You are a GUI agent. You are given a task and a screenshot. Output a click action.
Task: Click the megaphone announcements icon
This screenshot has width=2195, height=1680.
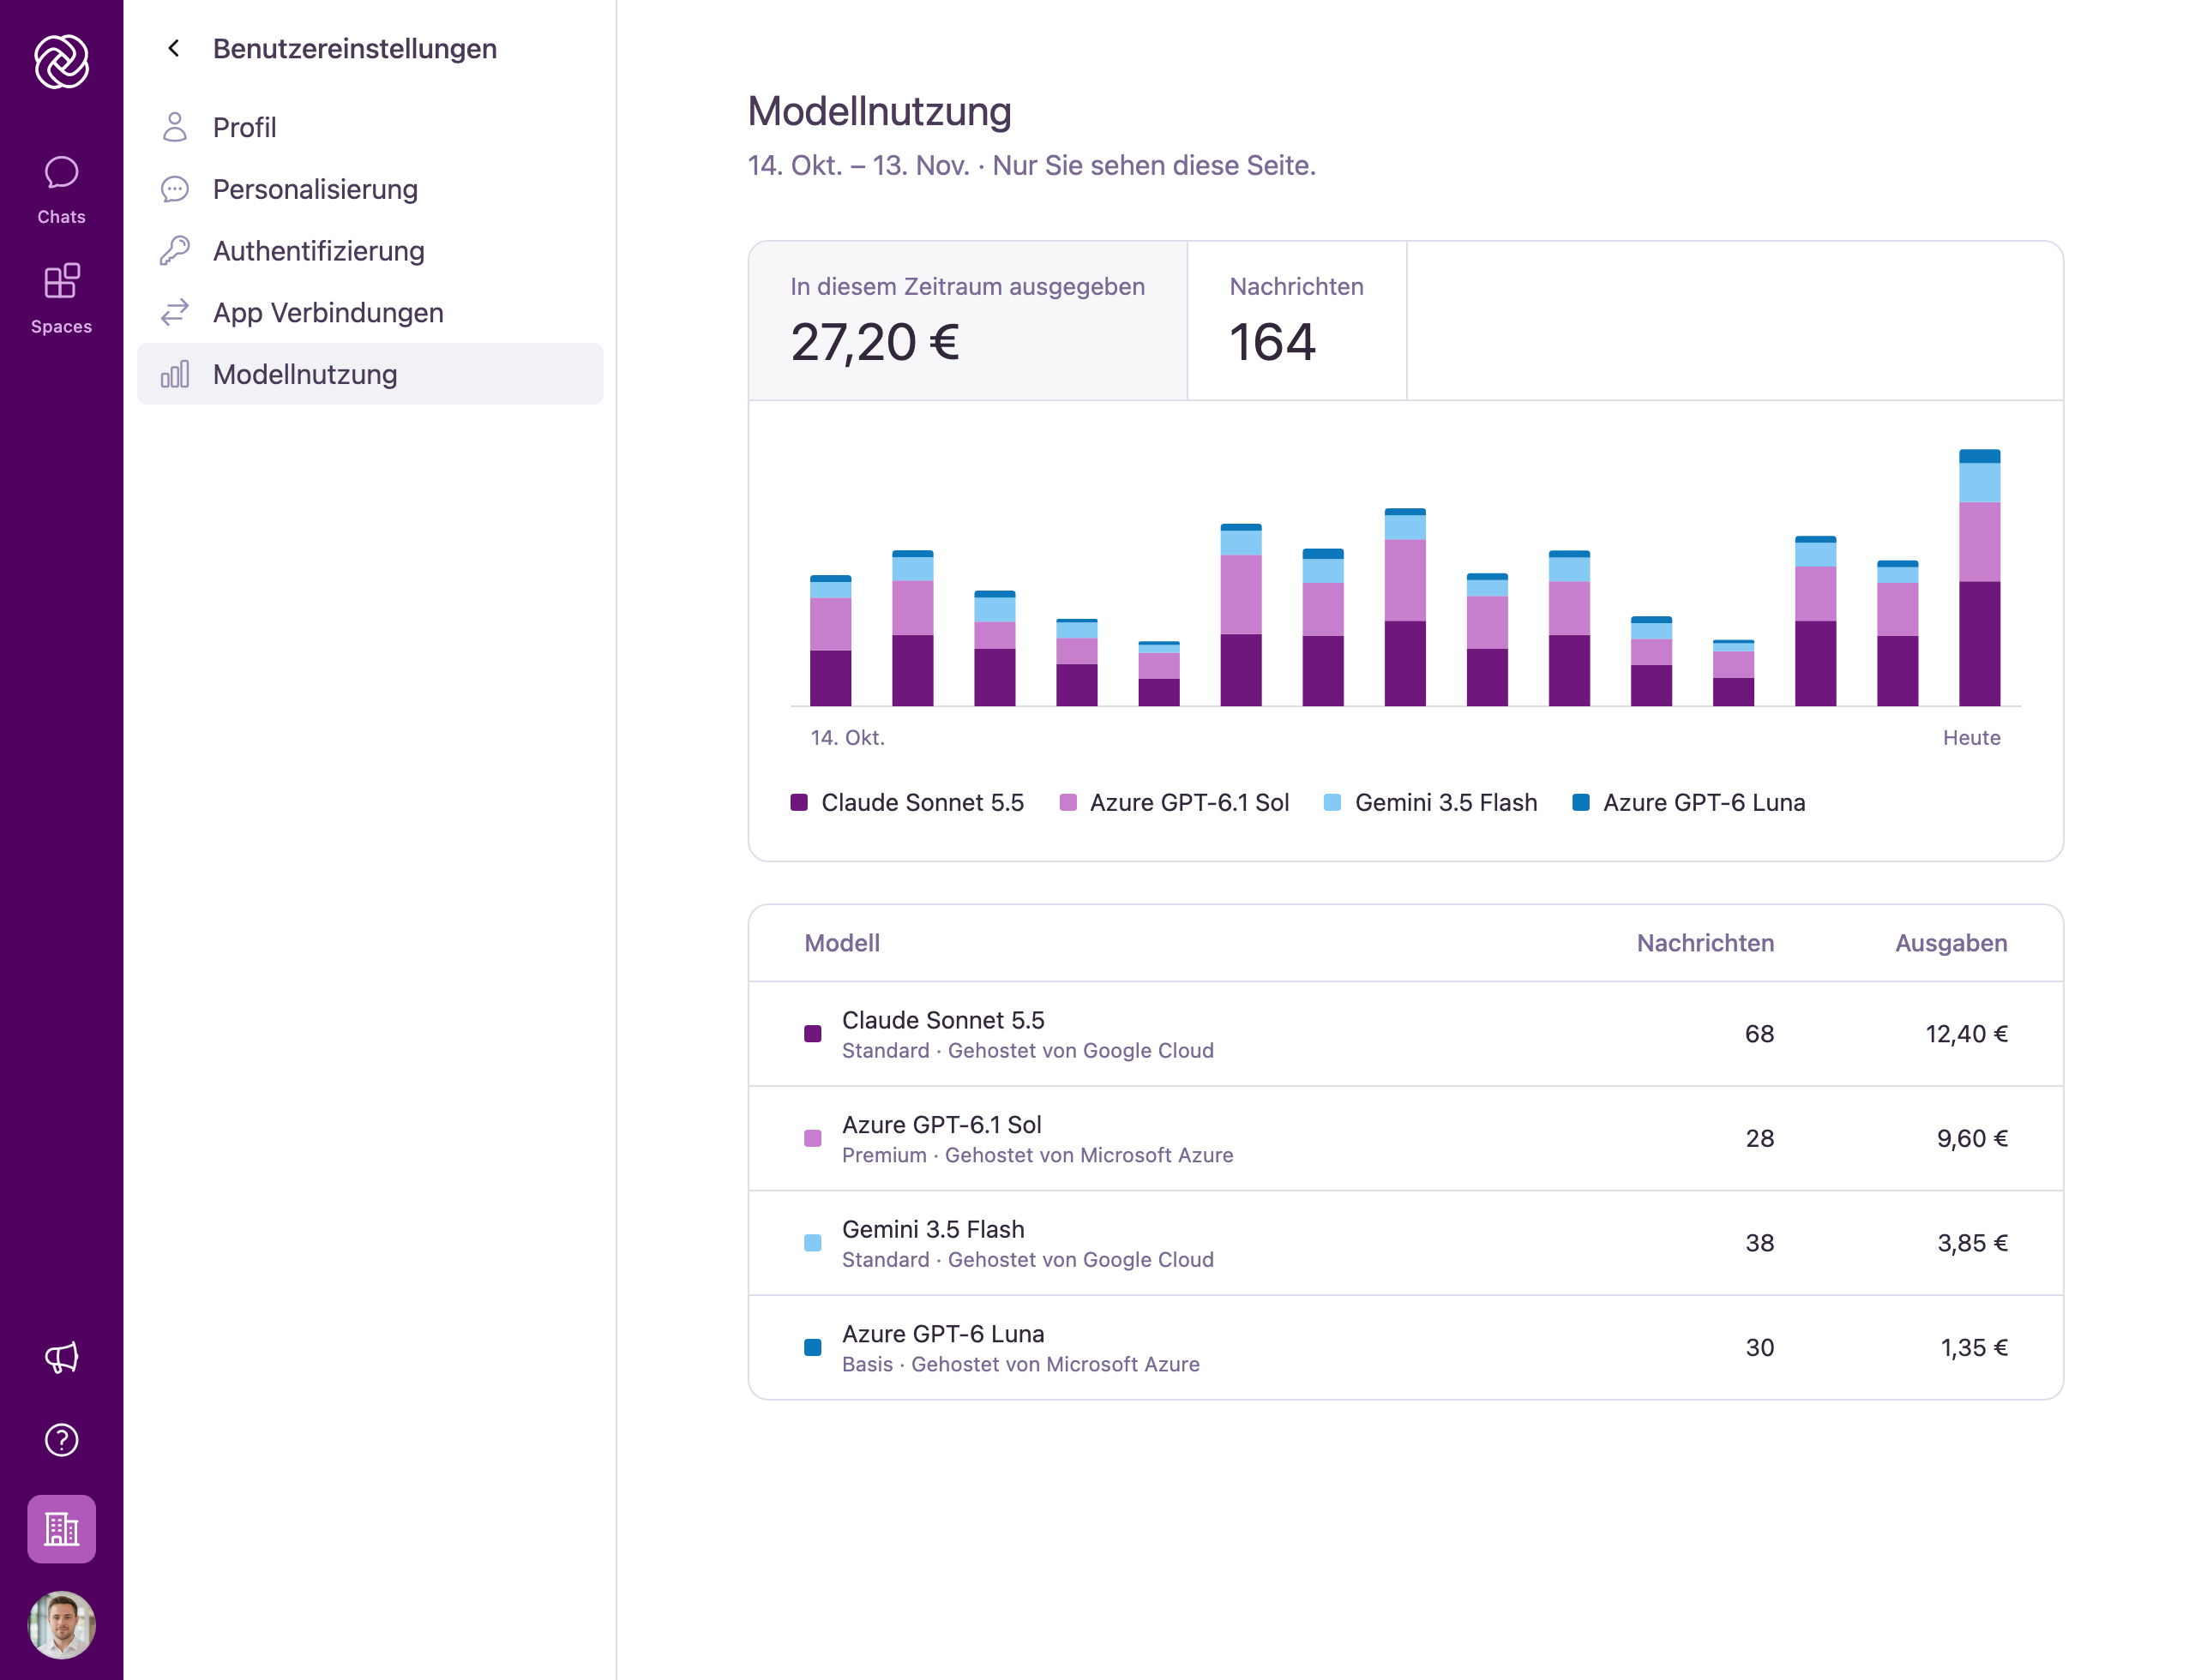click(61, 1357)
